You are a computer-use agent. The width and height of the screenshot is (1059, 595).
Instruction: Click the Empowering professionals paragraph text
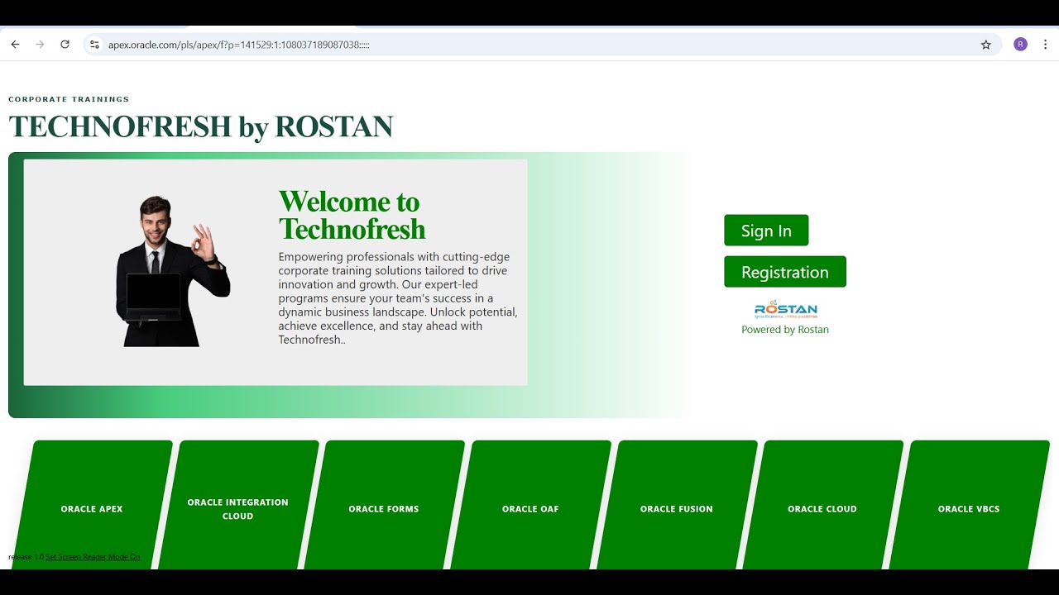[398, 298]
